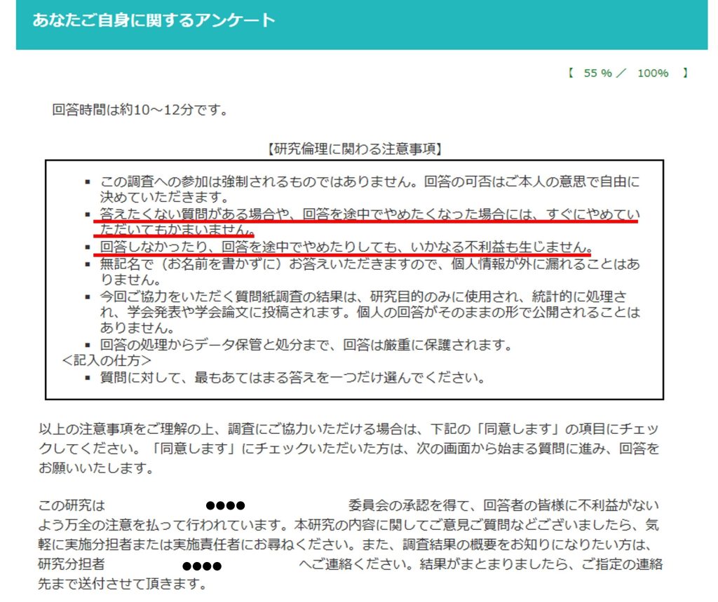Click the red-underlined sentence starting 答えたくない質問

pyautogui.click(x=369, y=214)
